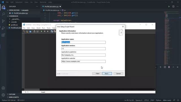The height and width of the screenshot is (102, 181).
Task: Open editor More Actions ellipsis
Action: pos(178,7)
